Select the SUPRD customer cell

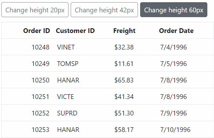(67, 113)
